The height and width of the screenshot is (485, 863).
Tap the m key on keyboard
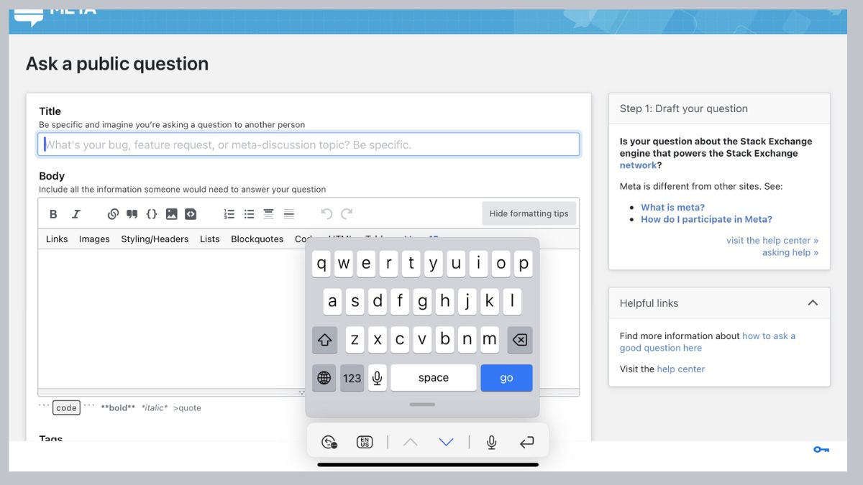pyautogui.click(x=490, y=340)
